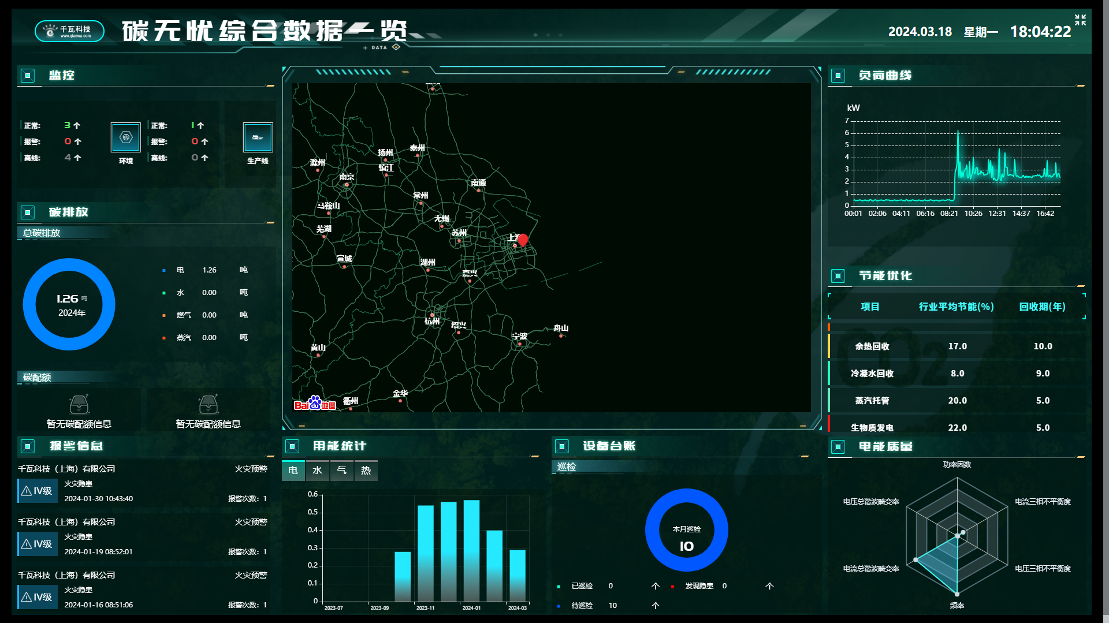Click the 生产线 production line icon
Image resolution: width=1109 pixels, height=623 pixels.
point(258,137)
